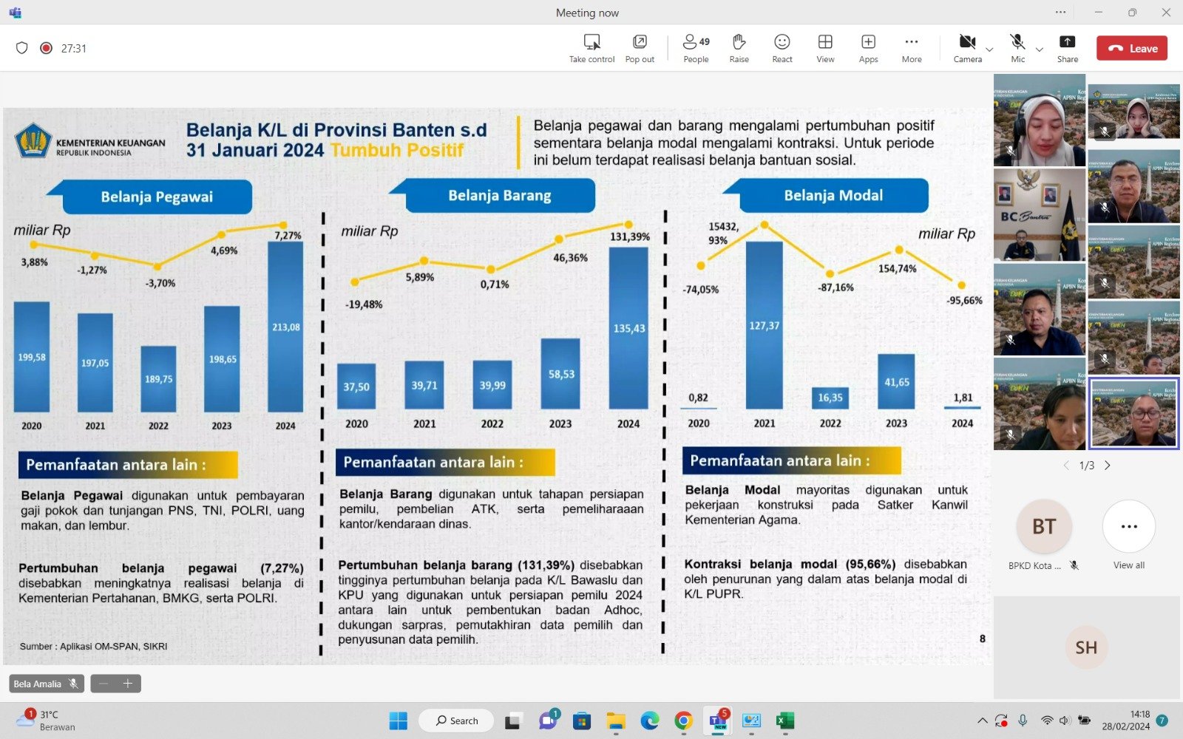Expand the Mic options dropdown arrow

click(x=1040, y=50)
